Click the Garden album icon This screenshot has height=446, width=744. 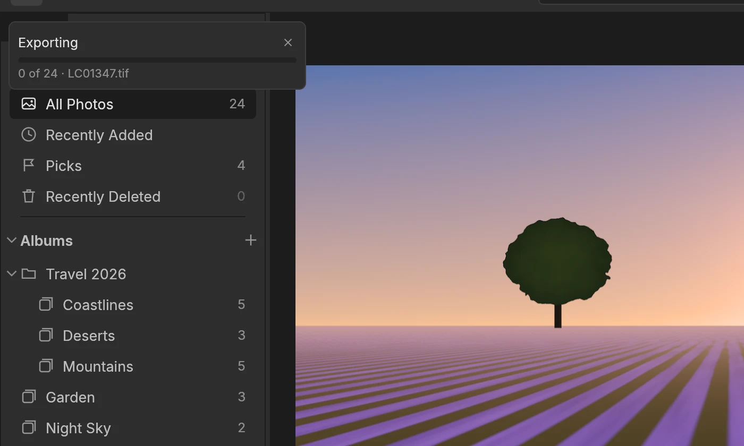pos(29,397)
